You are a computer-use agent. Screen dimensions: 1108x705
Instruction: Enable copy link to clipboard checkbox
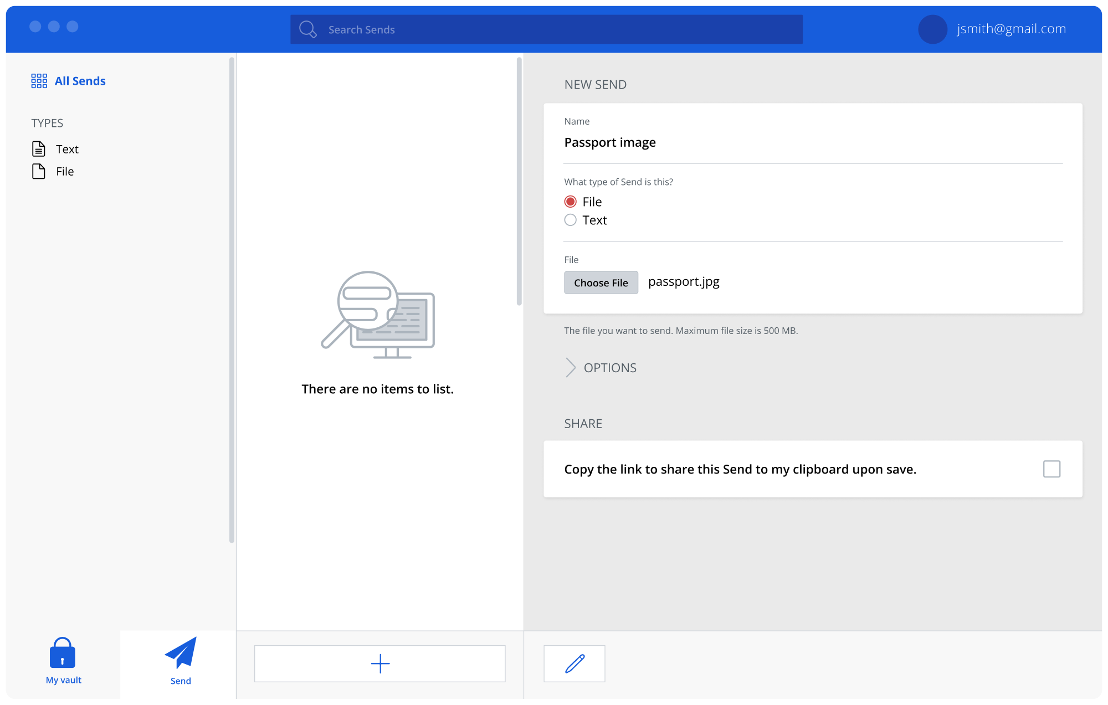(1051, 469)
